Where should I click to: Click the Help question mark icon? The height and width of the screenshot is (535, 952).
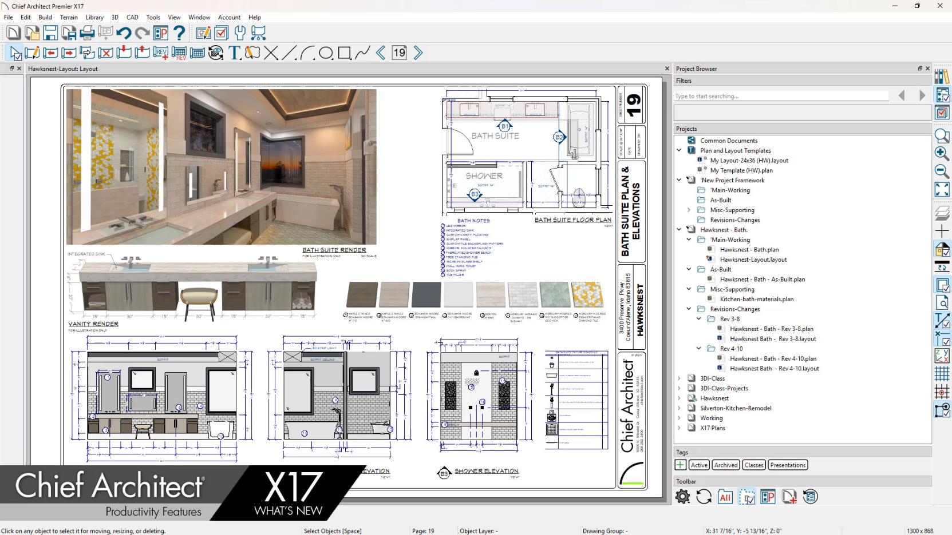(179, 33)
